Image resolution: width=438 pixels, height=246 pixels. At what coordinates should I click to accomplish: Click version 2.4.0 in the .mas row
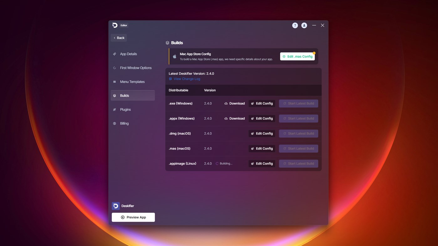point(208,148)
